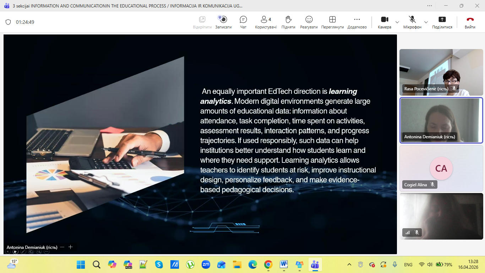The image size is (485, 273).
Task: Zoom out shared content with minus button
Action: click(62, 247)
